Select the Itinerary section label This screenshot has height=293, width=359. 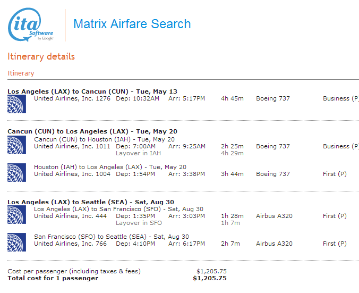21,73
